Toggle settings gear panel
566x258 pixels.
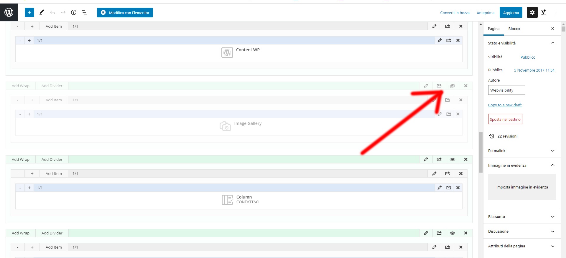pos(532,12)
